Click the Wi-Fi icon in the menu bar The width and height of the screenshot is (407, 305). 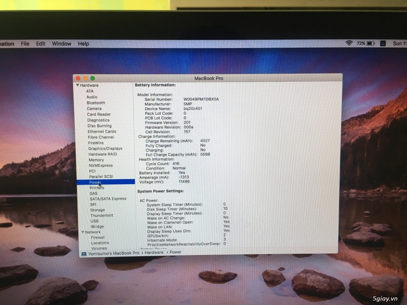[x=350, y=44]
